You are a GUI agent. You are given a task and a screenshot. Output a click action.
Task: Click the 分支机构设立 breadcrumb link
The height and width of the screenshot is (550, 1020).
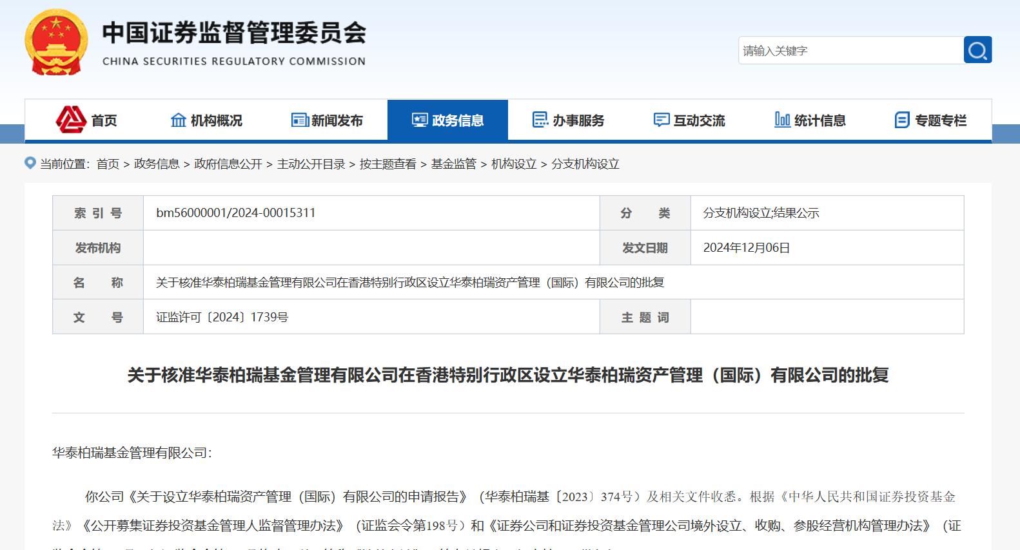coord(585,164)
